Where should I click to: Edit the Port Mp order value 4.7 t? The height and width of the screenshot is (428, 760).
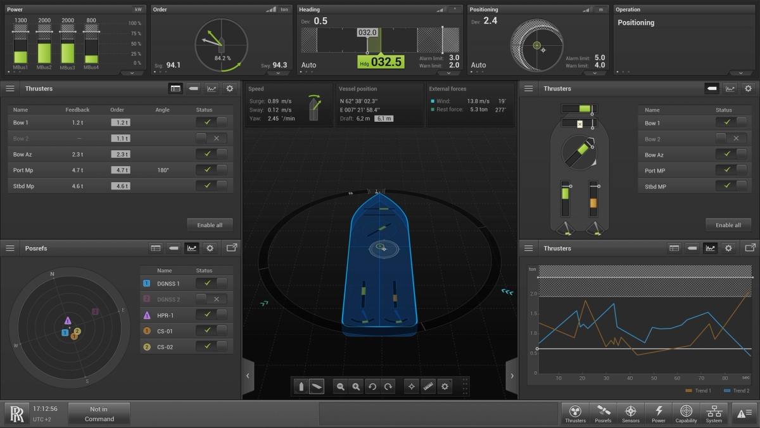pyautogui.click(x=120, y=170)
